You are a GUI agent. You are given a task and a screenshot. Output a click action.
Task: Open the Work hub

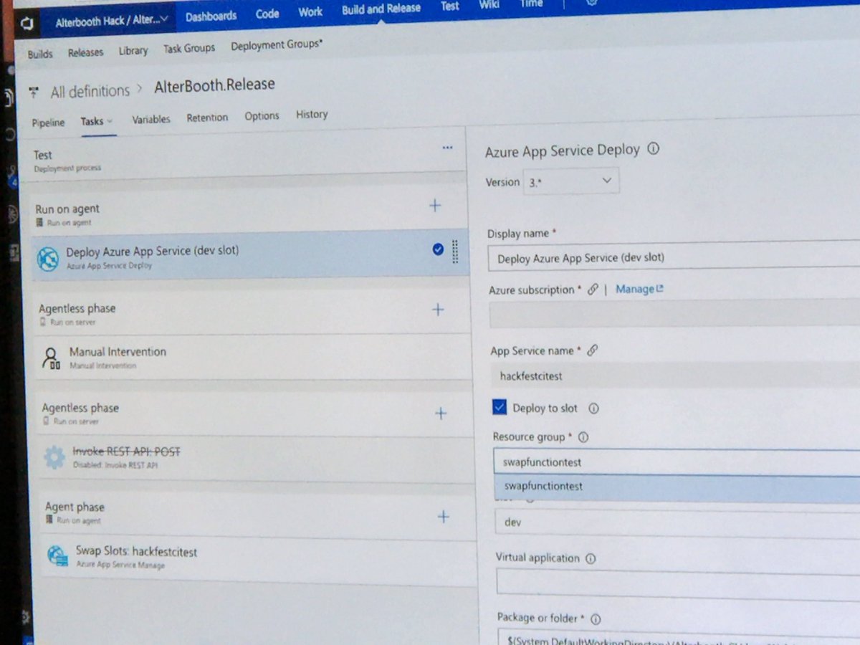coord(310,11)
